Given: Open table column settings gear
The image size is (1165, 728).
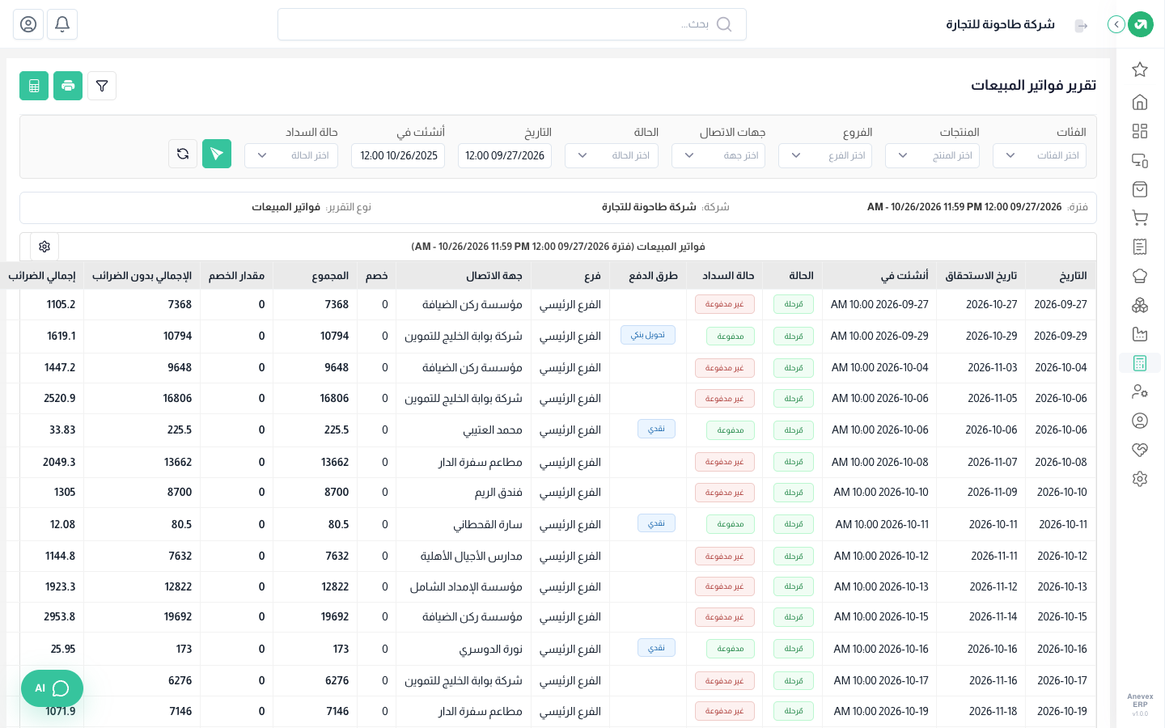Looking at the screenshot, I should (x=44, y=247).
